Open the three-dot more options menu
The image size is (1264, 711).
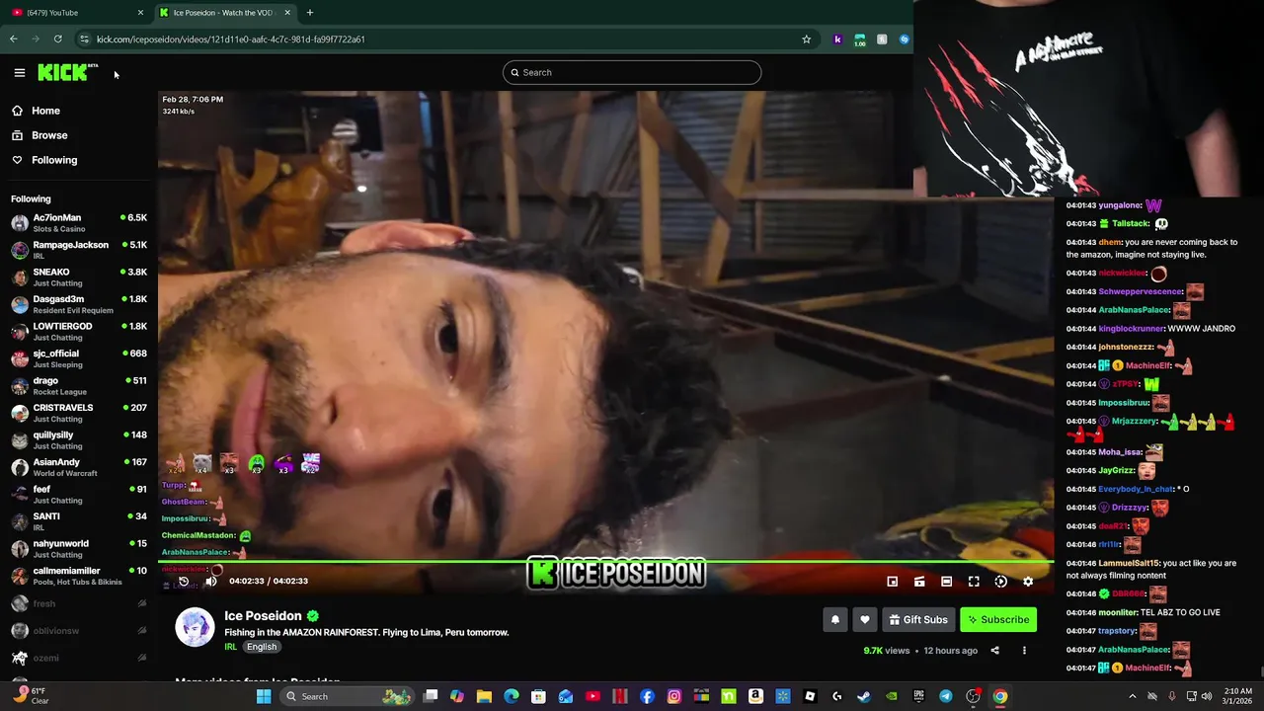click(1024, 651)
